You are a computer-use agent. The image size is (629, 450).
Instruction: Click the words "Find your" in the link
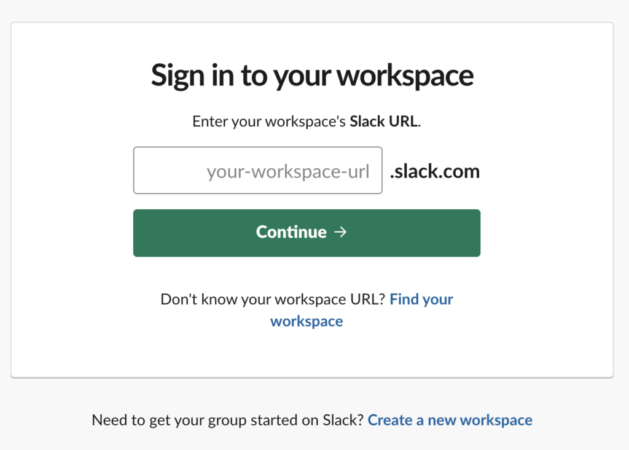tap(421, 300)
